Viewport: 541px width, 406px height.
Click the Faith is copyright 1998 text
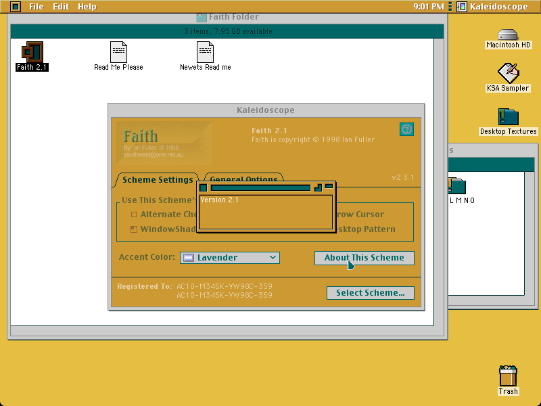(313, 140)
